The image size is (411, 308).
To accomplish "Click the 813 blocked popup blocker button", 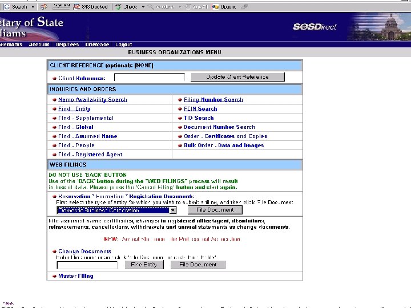I will coord(91,7).
